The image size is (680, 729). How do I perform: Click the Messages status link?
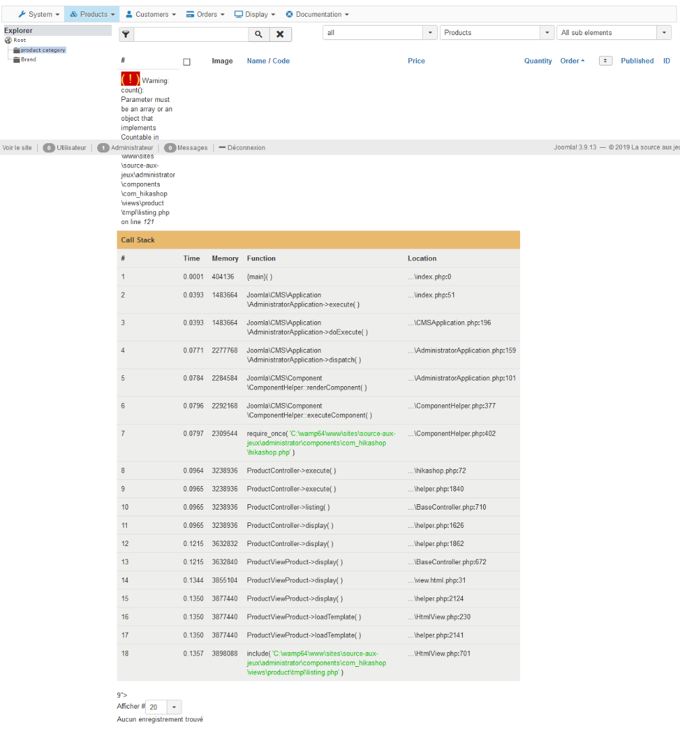tap(186, 148)
